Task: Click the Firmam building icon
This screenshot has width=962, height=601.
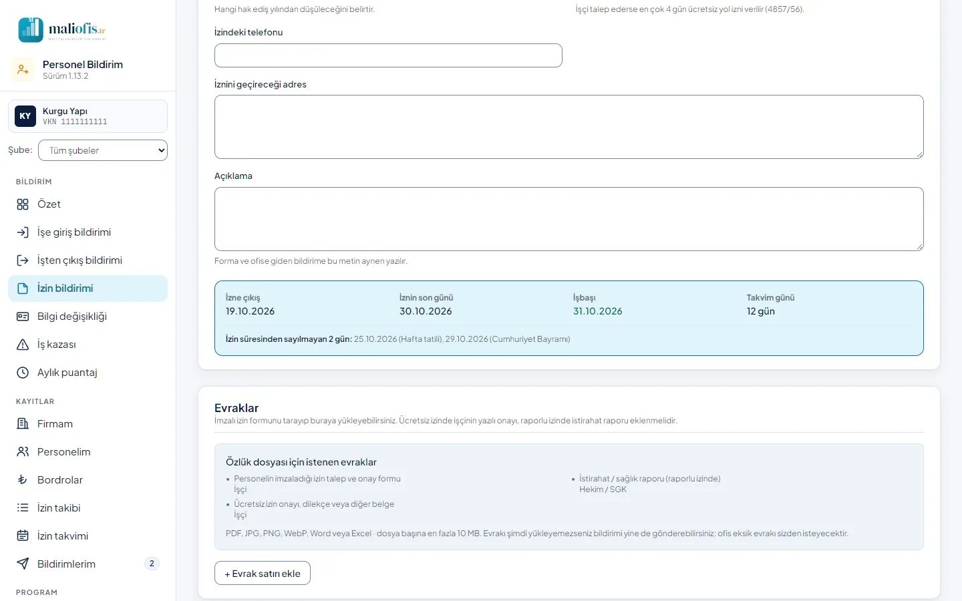Action: coord(23,424)
